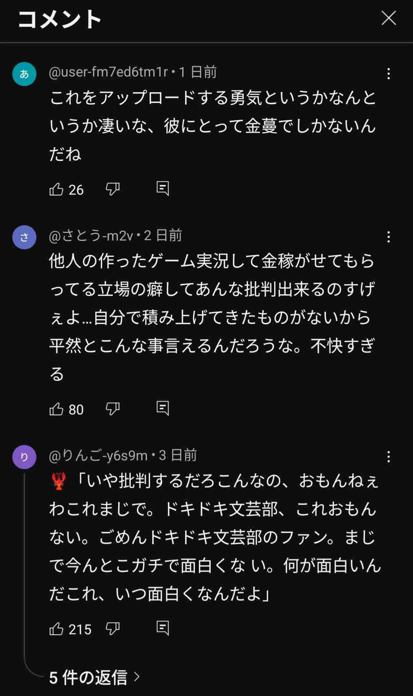Close the コメント panel
The image size is (413, 696).
389,18
